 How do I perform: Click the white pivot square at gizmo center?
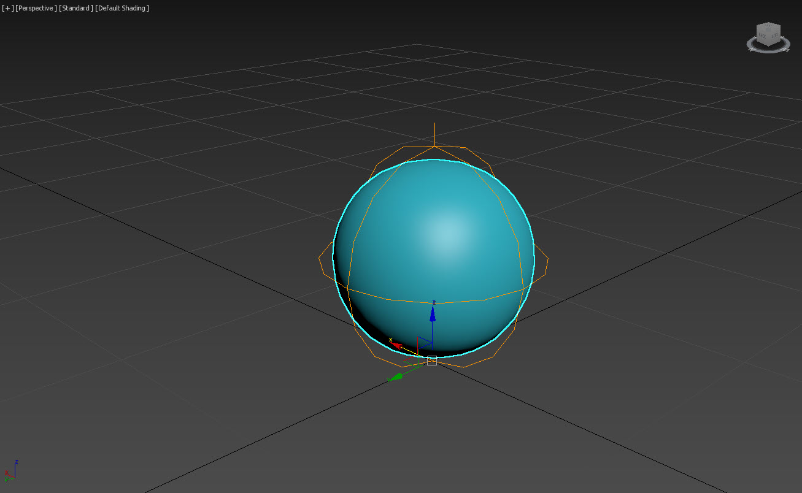click(432, 361)
